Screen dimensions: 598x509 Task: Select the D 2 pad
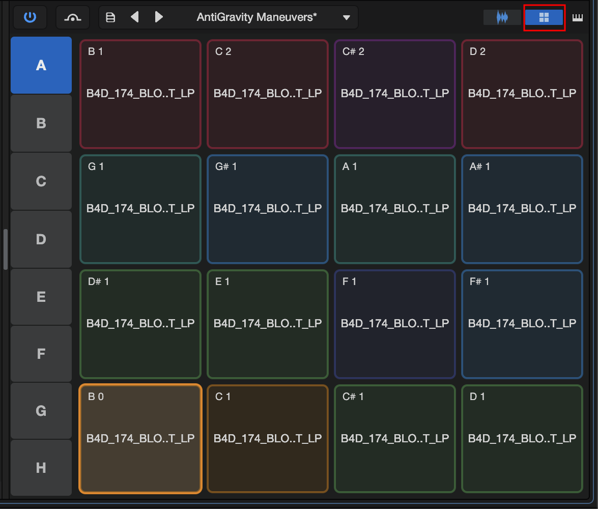(x=522, y=94)
